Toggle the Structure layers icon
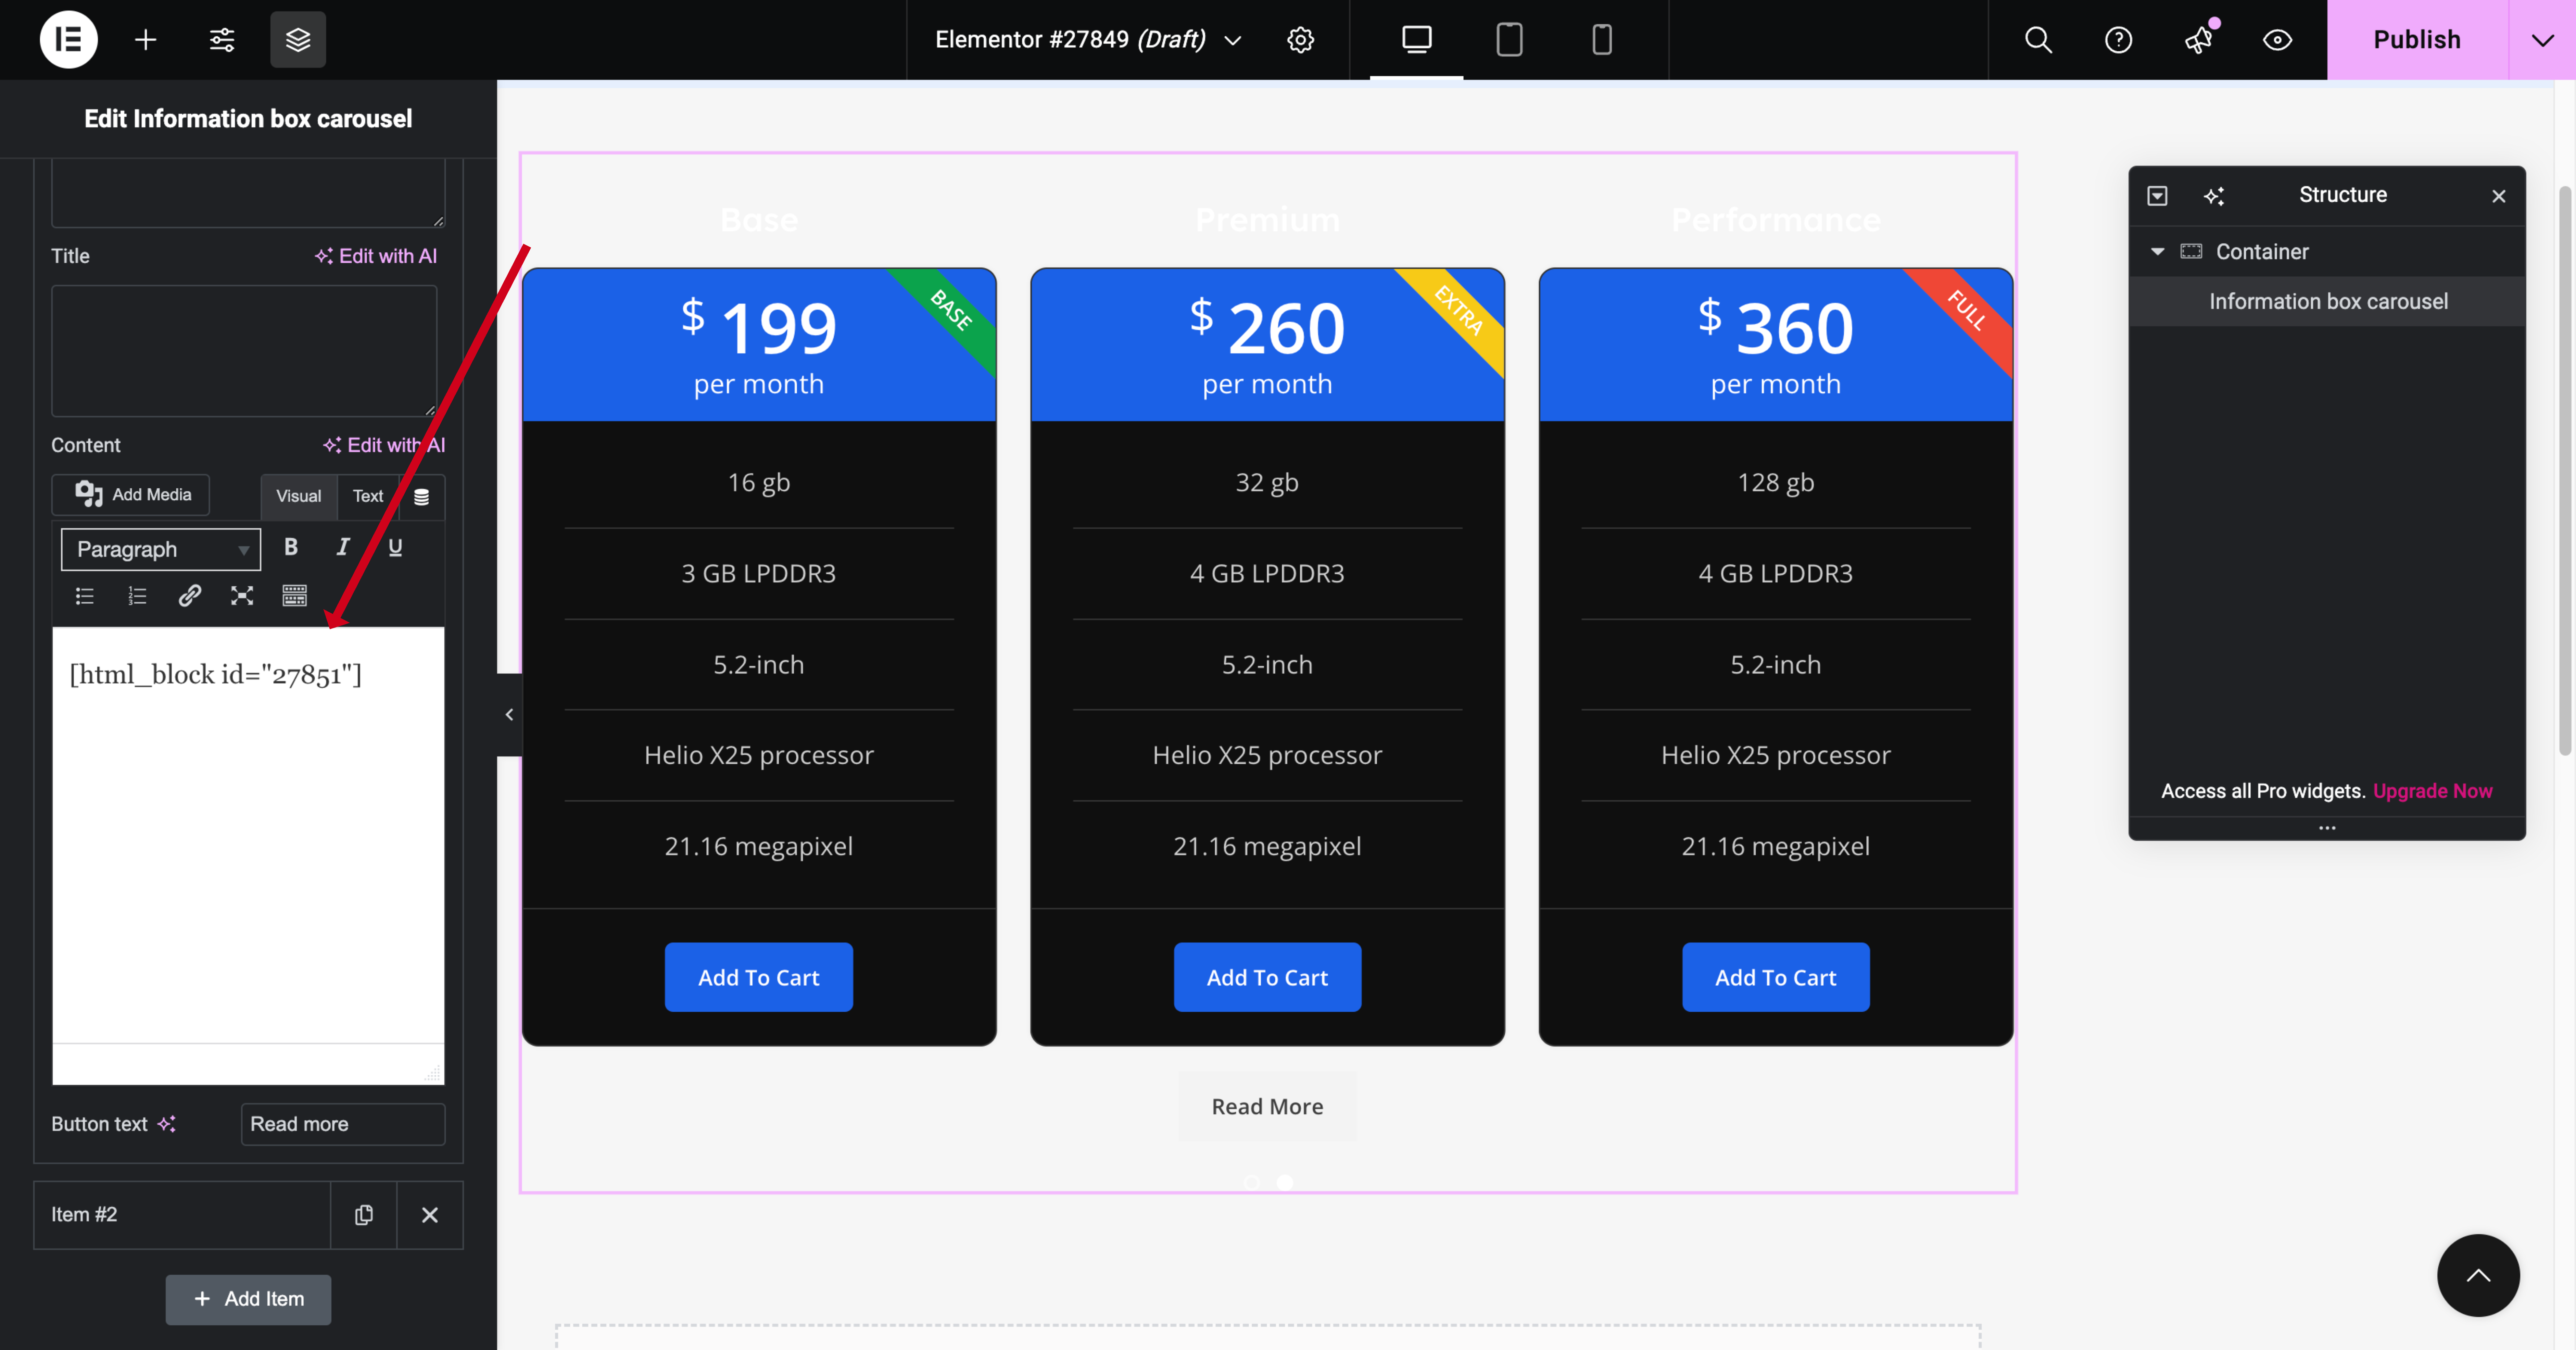 click(298, 40)
